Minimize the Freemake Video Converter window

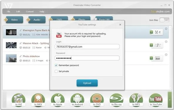161,5
